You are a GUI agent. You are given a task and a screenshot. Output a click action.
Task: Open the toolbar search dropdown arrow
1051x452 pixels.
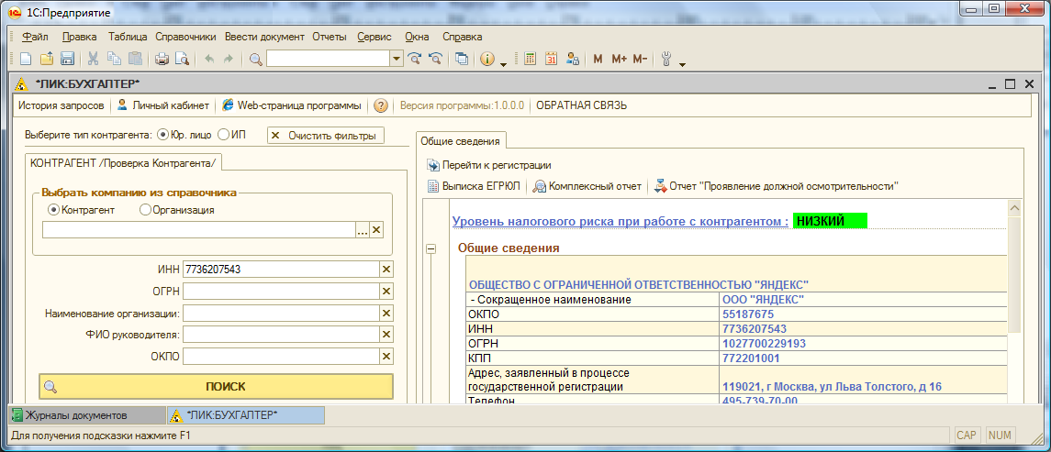click(397, 59)
